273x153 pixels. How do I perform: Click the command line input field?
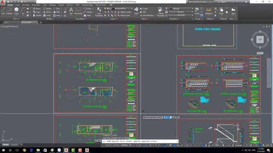point(140,142)
